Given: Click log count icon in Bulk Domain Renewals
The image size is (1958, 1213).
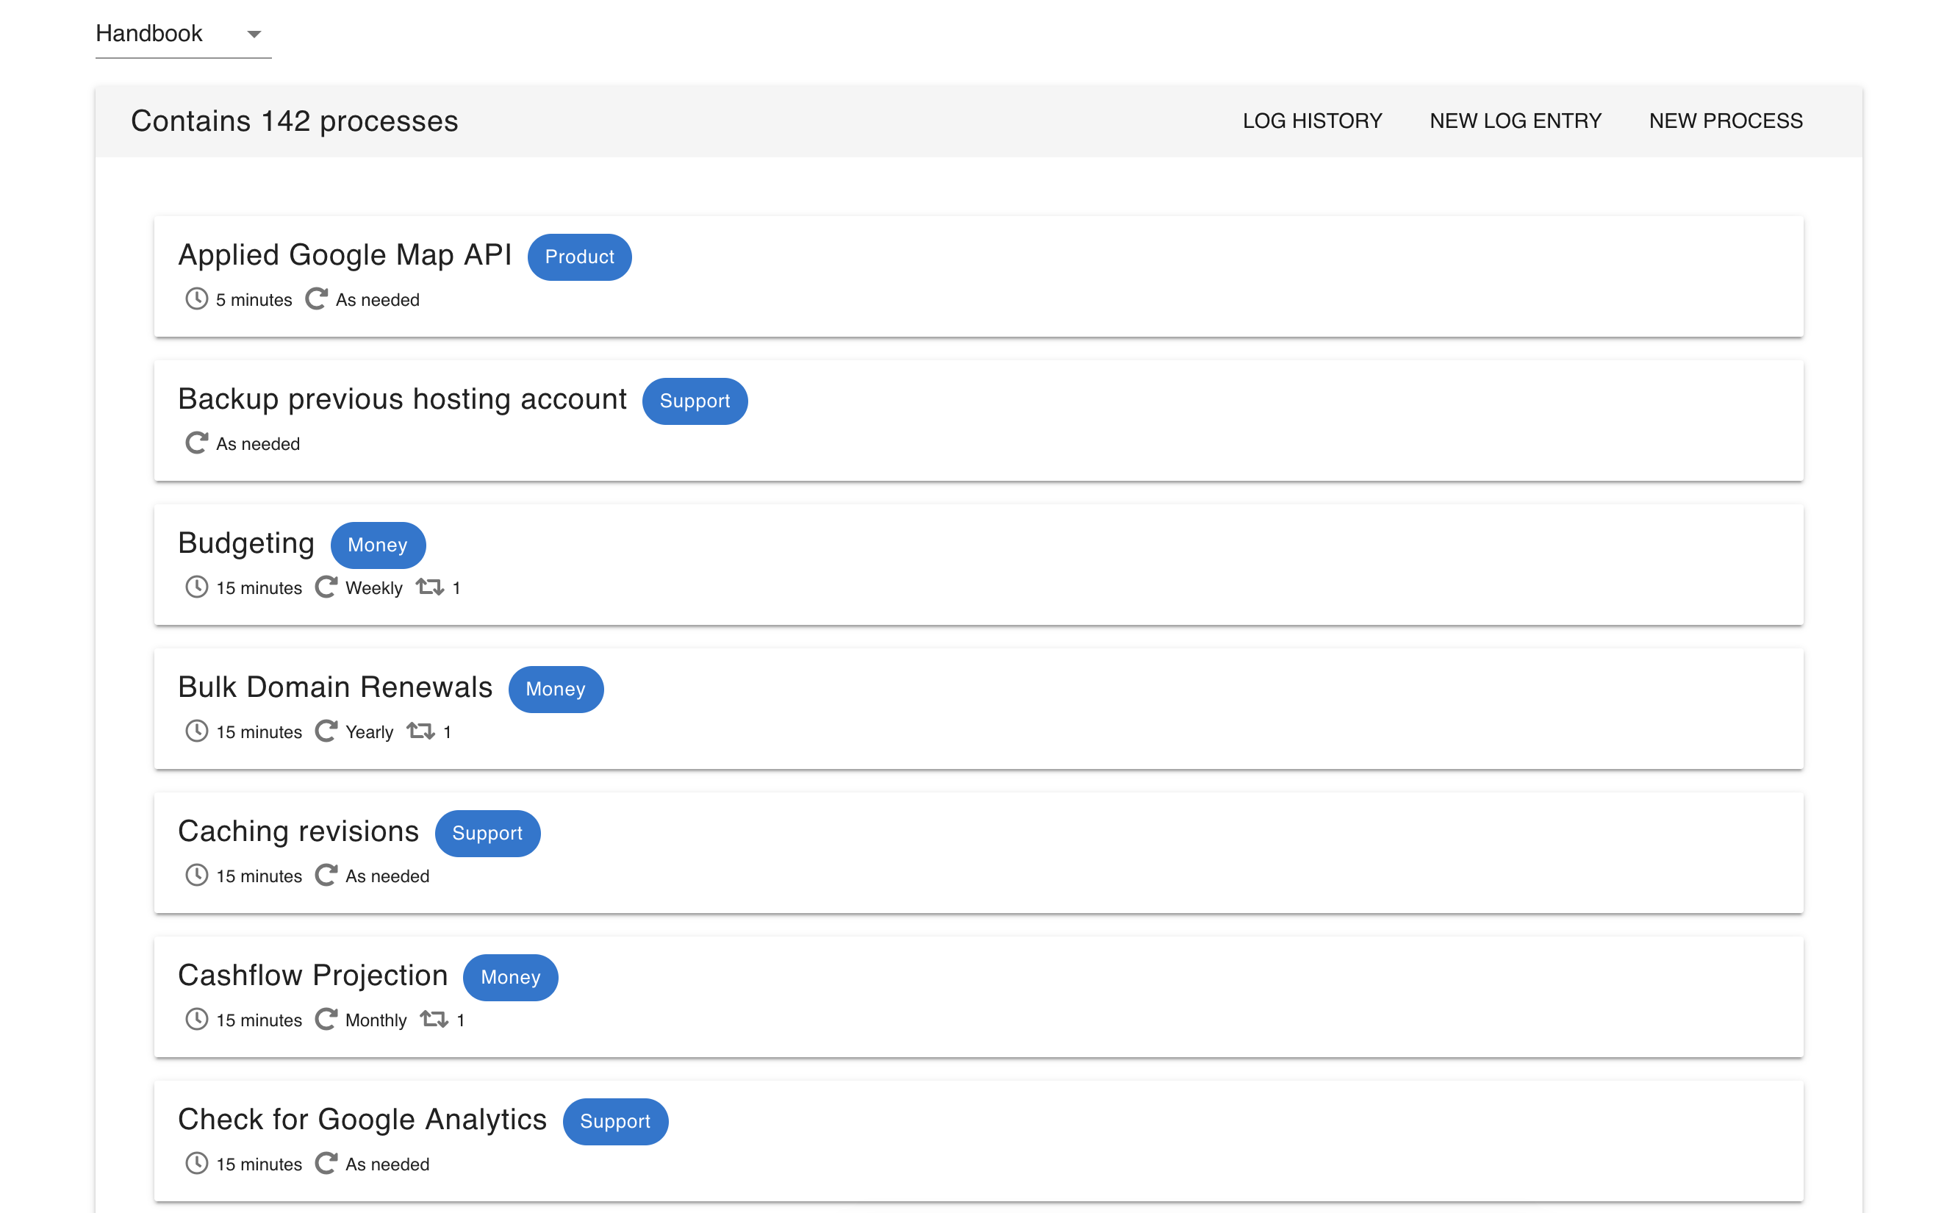Looking at the screenshot, I should (420, 731).
